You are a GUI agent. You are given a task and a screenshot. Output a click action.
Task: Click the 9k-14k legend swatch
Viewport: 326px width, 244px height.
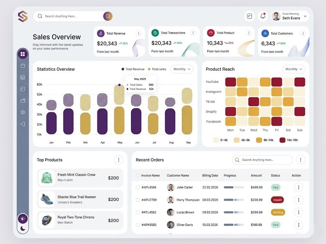click(259, 140)
